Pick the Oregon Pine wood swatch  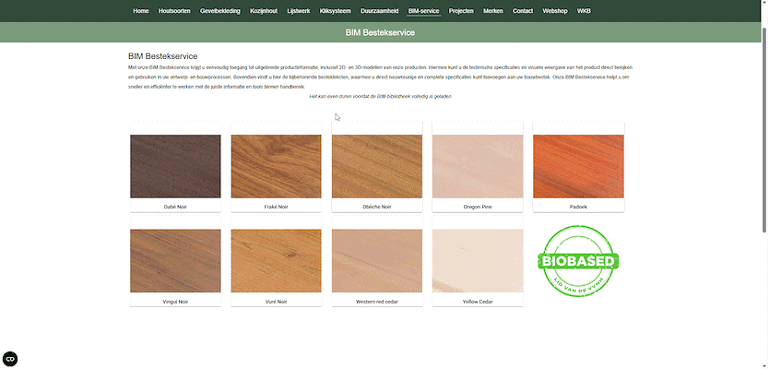pos(478,166)
